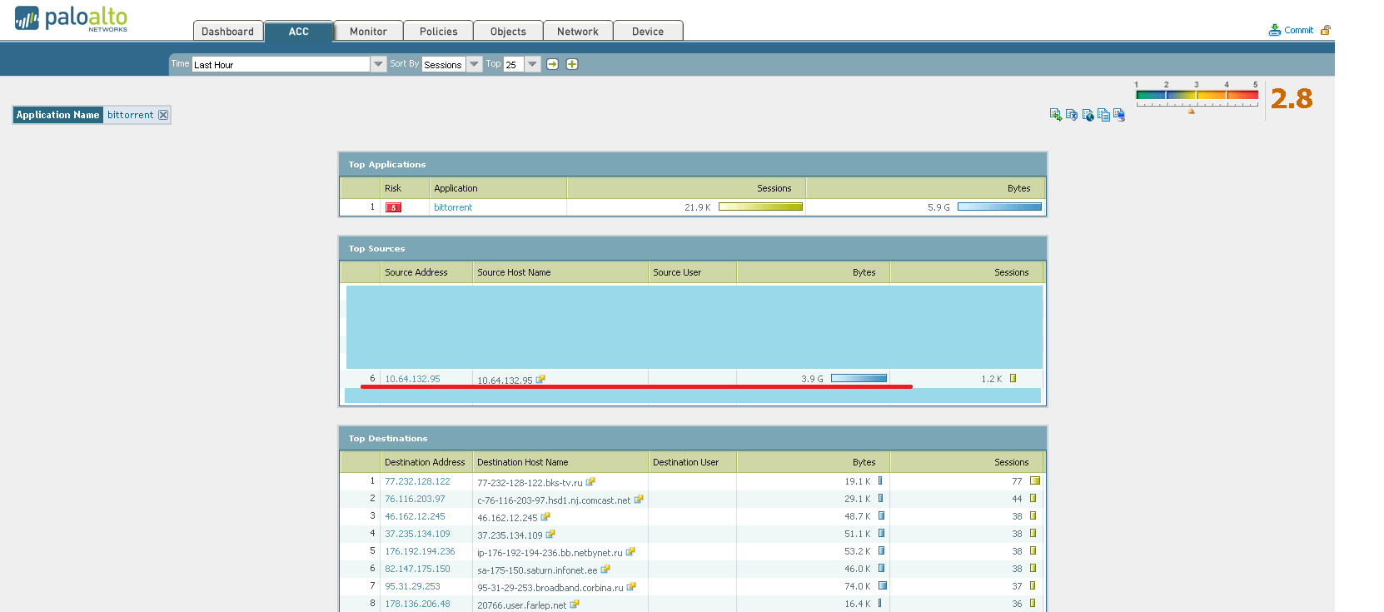Select the ACC tab
This screenshot has height=612, width=1384.
click(299, 31)
